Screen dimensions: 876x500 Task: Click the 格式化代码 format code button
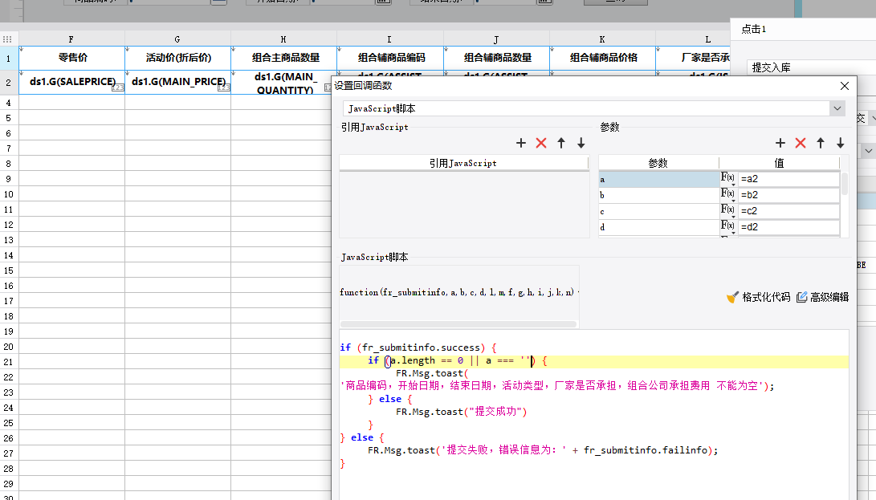click(758, 297)
